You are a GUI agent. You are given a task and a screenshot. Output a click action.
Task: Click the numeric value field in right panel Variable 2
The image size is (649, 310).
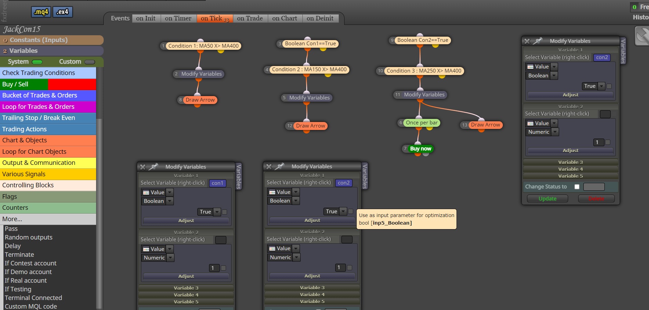599,142
